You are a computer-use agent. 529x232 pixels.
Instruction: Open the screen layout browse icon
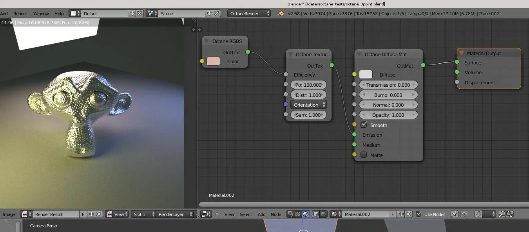point(75,13)
